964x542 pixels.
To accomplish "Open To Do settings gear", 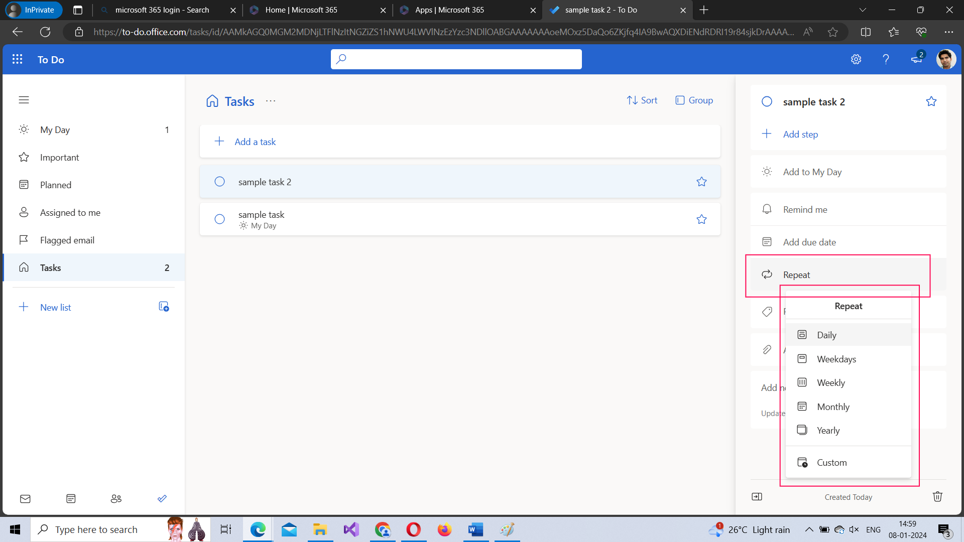I will (856, 59).
